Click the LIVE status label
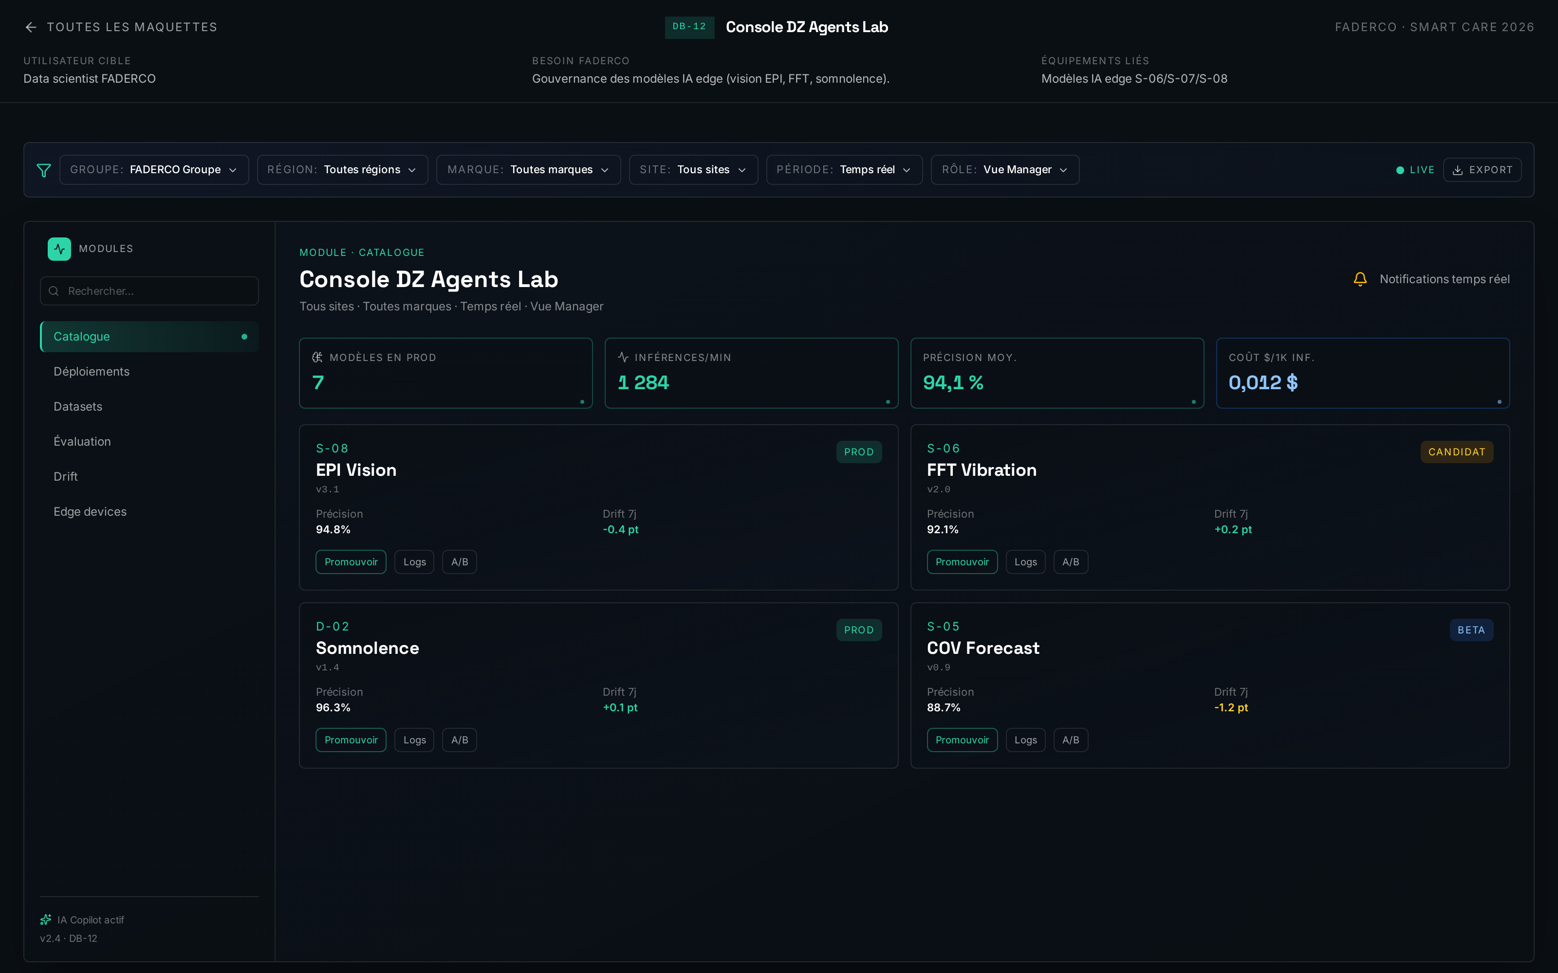Viewport: 1558px width, 973px height. pyautogui.click(x=1422, y=170)
